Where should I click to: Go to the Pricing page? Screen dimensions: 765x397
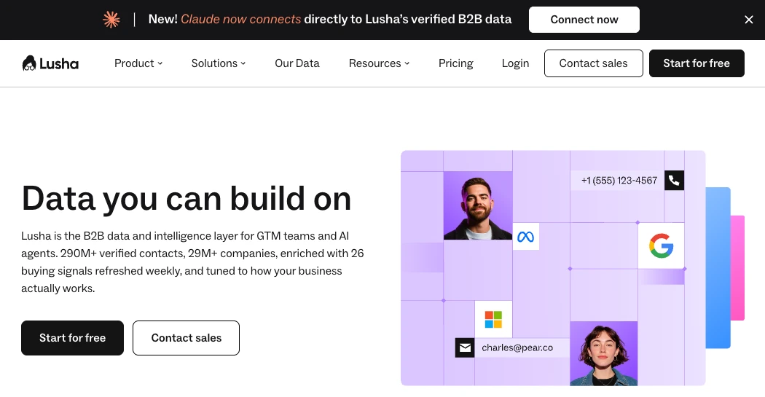455,63
